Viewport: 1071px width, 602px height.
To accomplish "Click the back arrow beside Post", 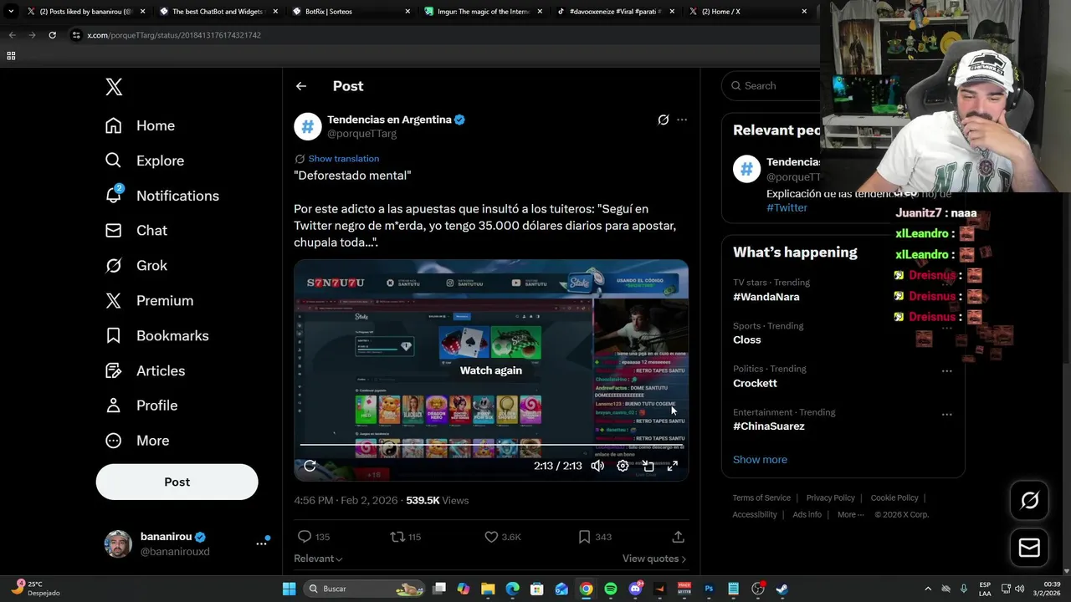I will click(x=301, y=86).
